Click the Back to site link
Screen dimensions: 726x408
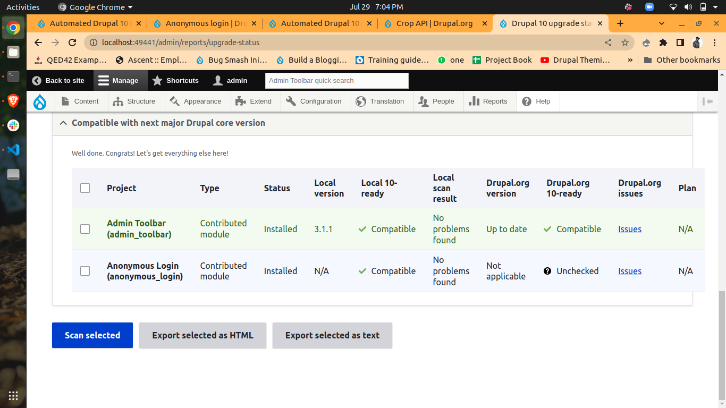click(58, 81)
